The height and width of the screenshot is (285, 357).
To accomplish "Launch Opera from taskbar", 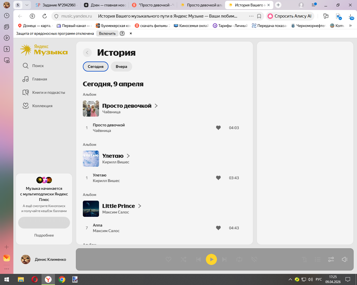I will 35,279.
